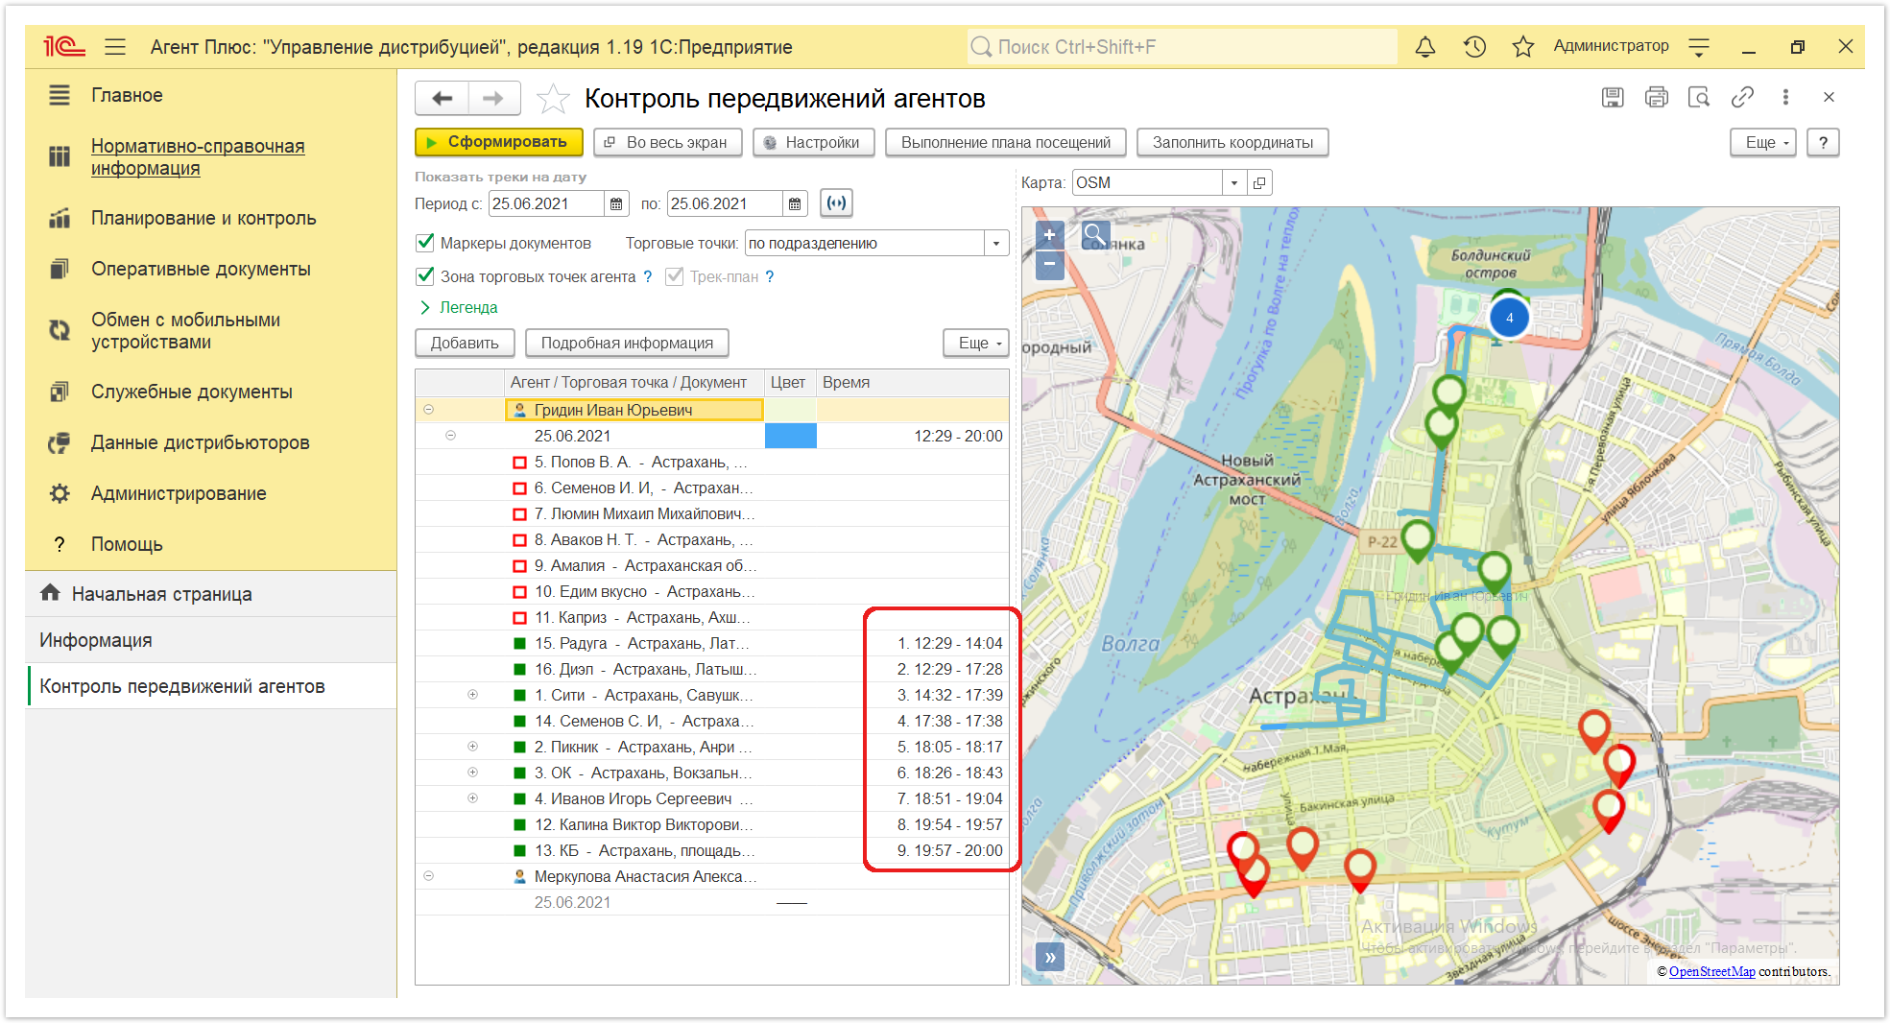Show hint for Трек-план
This screenshot has width=1890, height=1023.
click(770, 276)
